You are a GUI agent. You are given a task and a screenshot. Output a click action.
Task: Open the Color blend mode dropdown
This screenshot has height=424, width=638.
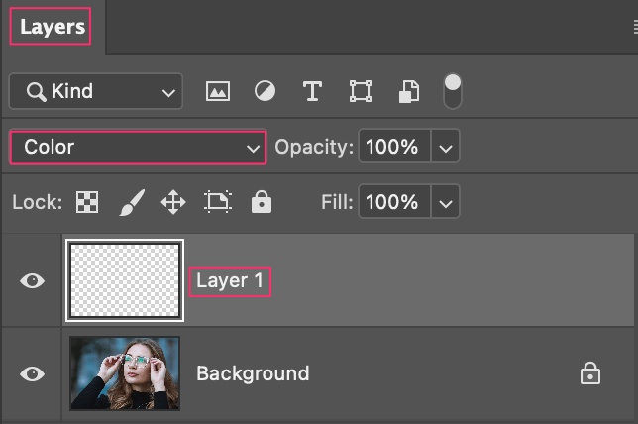[x=138, y=147]
